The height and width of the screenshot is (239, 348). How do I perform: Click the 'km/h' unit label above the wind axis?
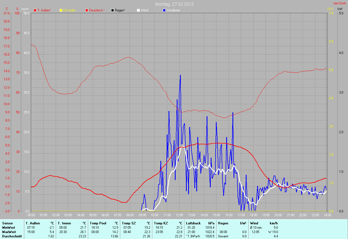click(x=24, y=9)
